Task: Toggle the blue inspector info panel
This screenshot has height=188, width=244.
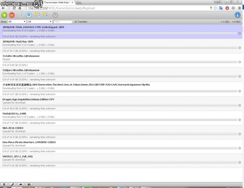Action: [x=238, y=15]
